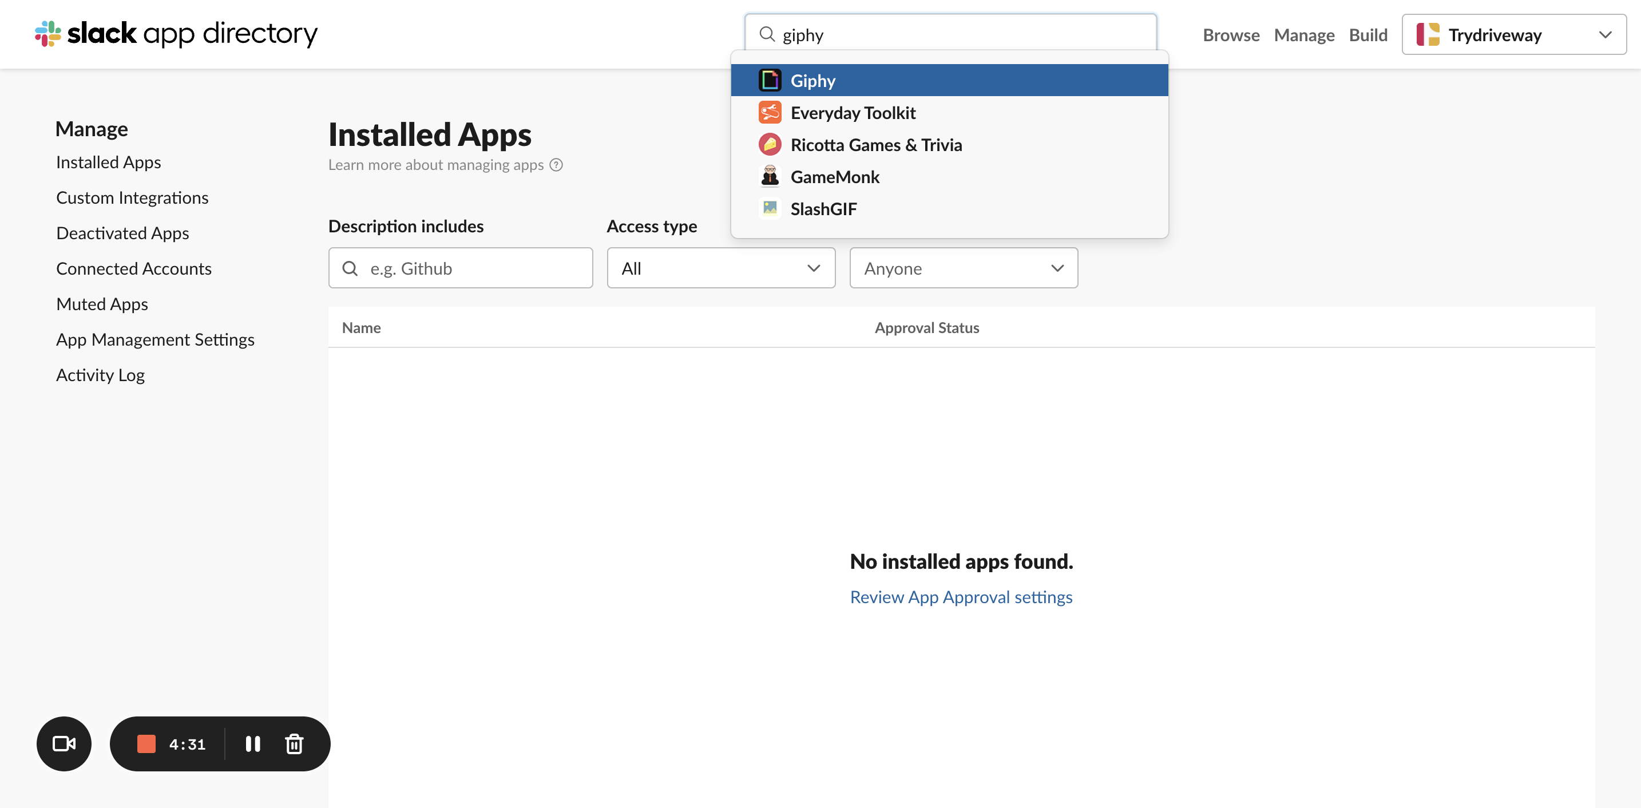Viewport: 1641px width, 808px height.
Task: Go to Connected Accounts in sidebar
Action: coord(134,268)
